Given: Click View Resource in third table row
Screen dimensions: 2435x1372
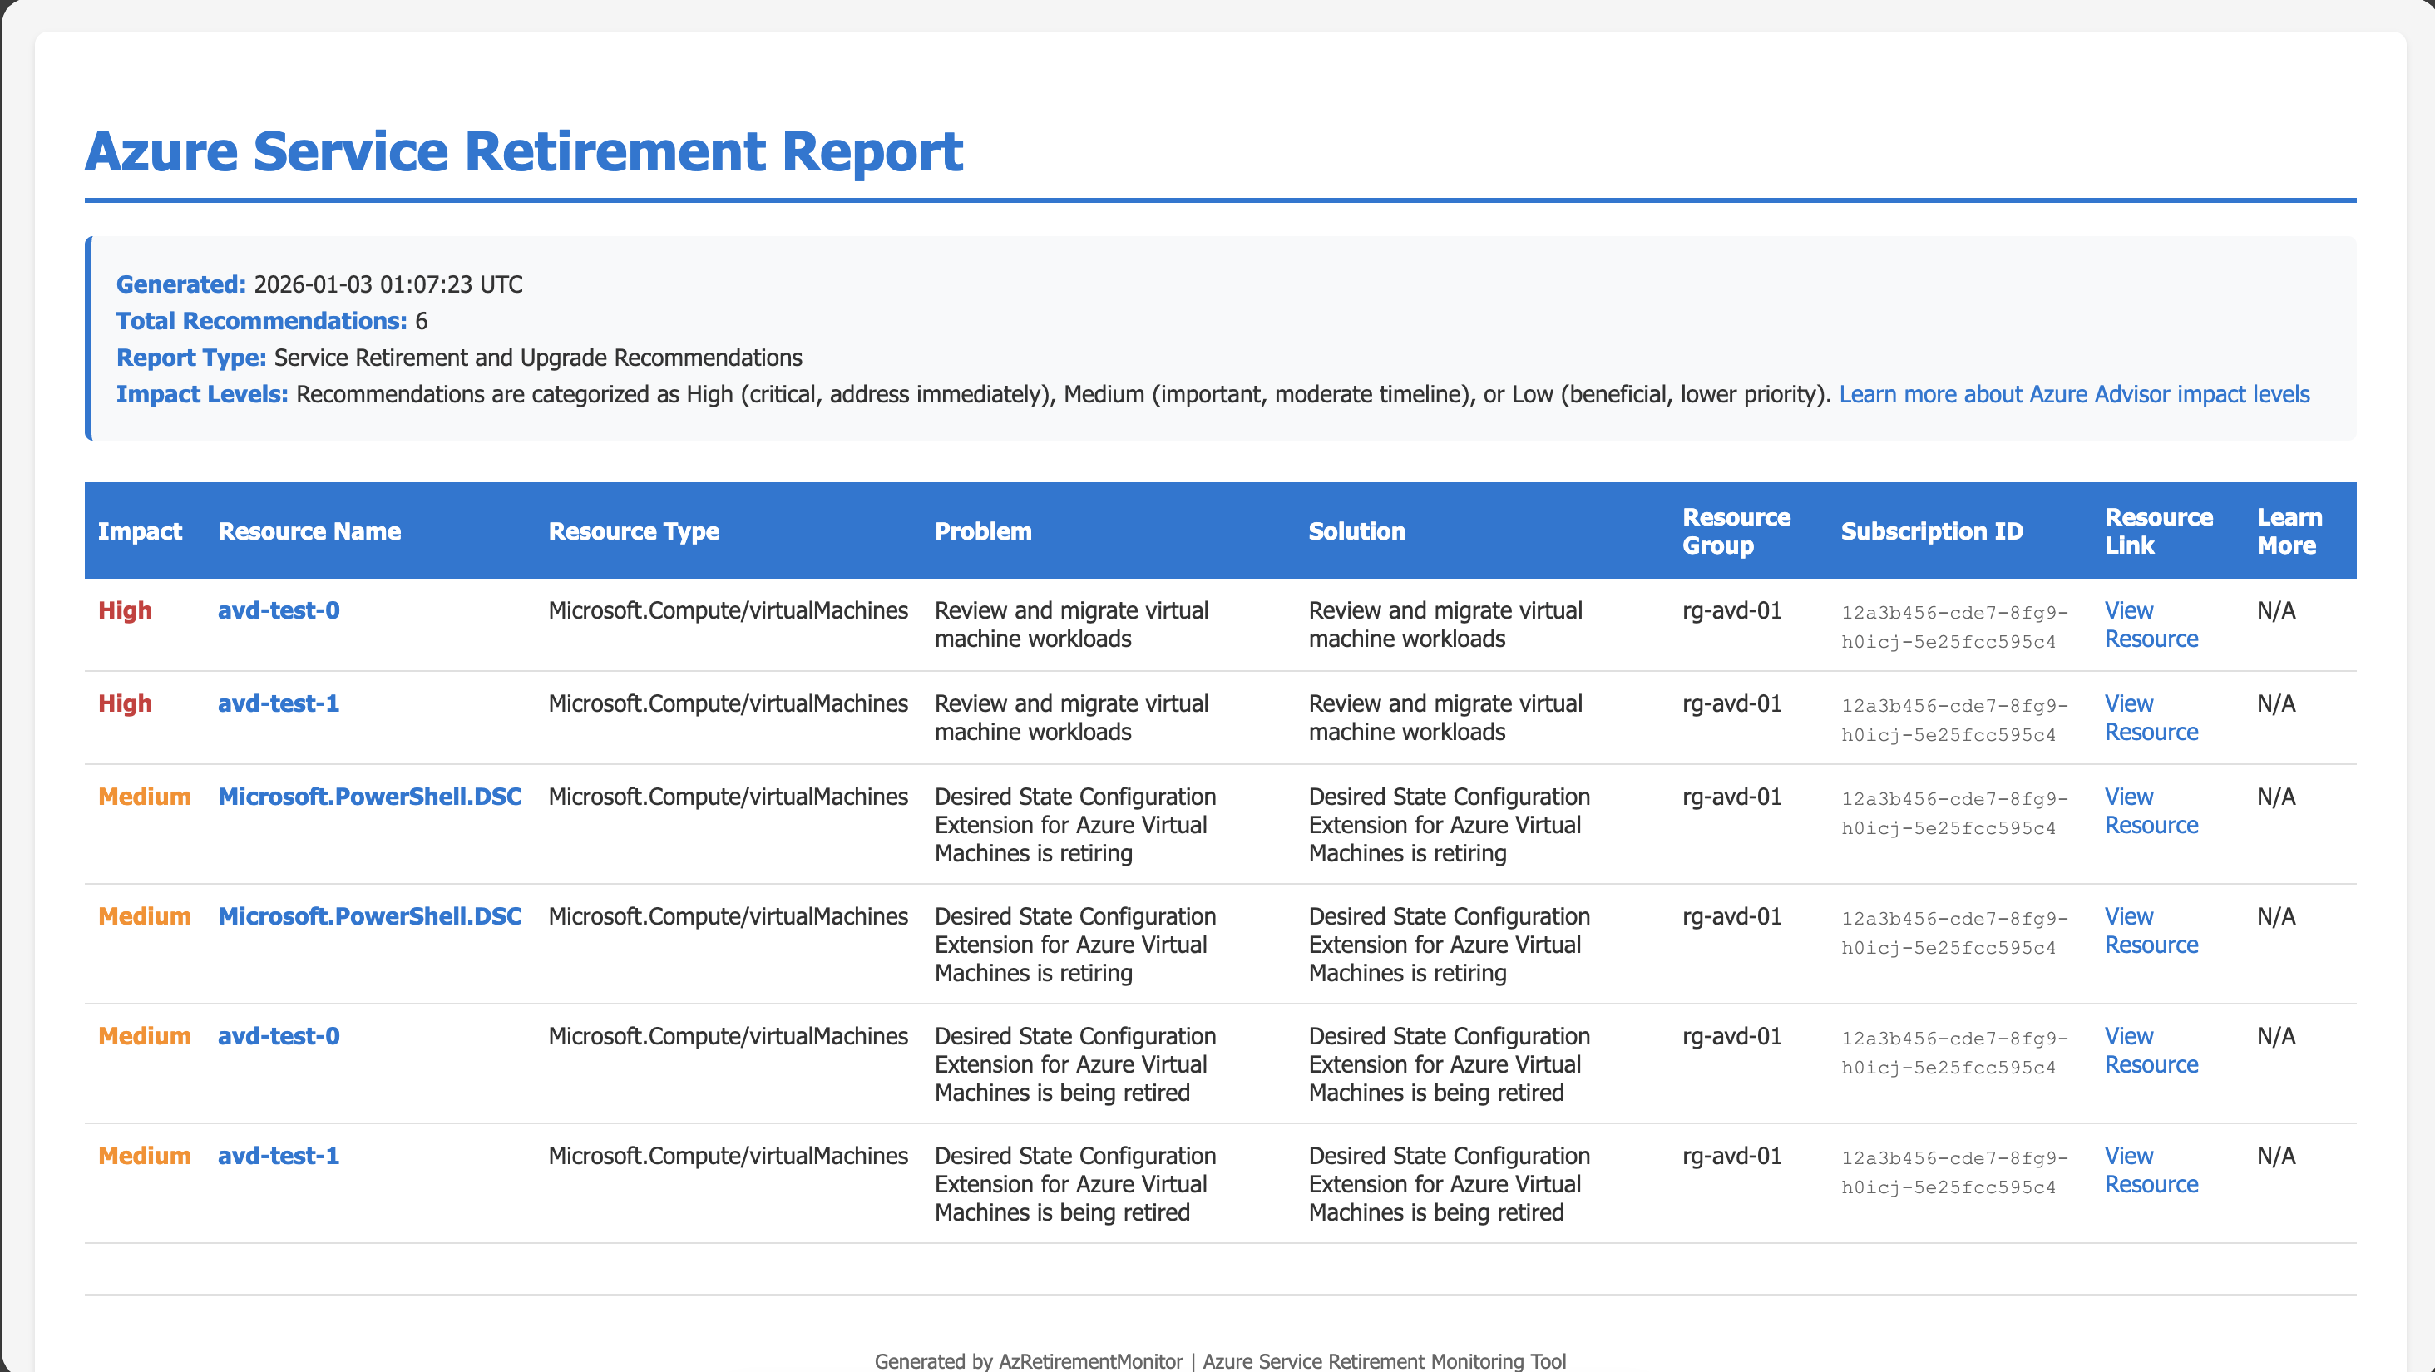Looking at the screenshot, I should point(2150,811).
